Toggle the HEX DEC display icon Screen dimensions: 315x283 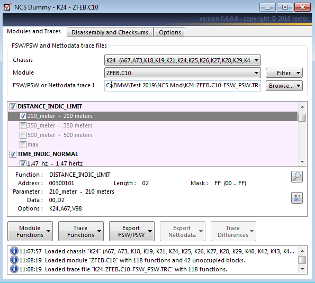[296, 198]
